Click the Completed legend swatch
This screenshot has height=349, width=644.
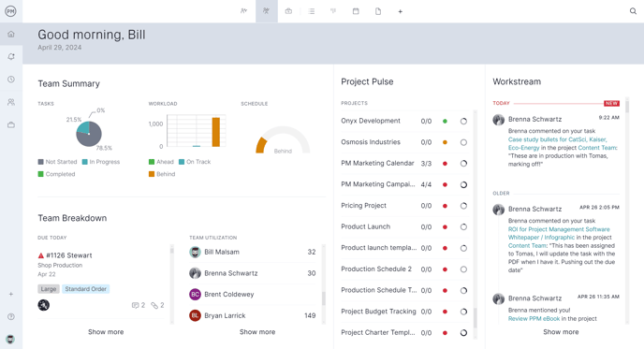coord(40,174)
